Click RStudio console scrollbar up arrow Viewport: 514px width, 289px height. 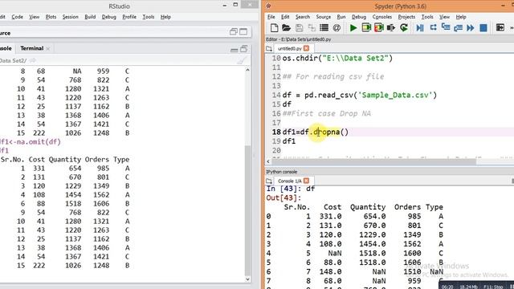point(248,70)
